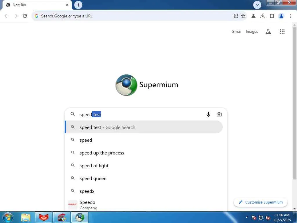Close the New Tab tab
The width and height of the screenshot is (297, 223).
click(x=67, y=5)
